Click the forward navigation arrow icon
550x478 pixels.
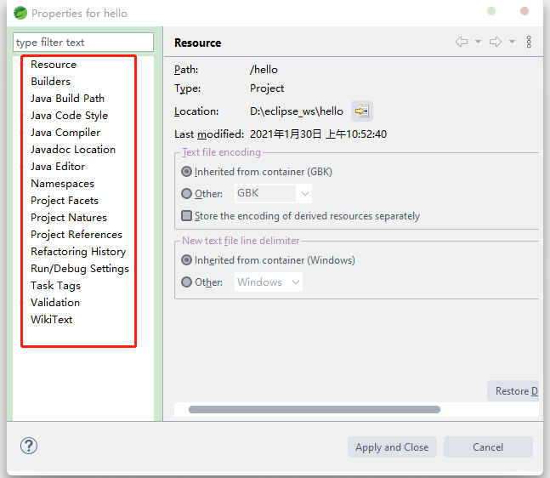[495, 42]
